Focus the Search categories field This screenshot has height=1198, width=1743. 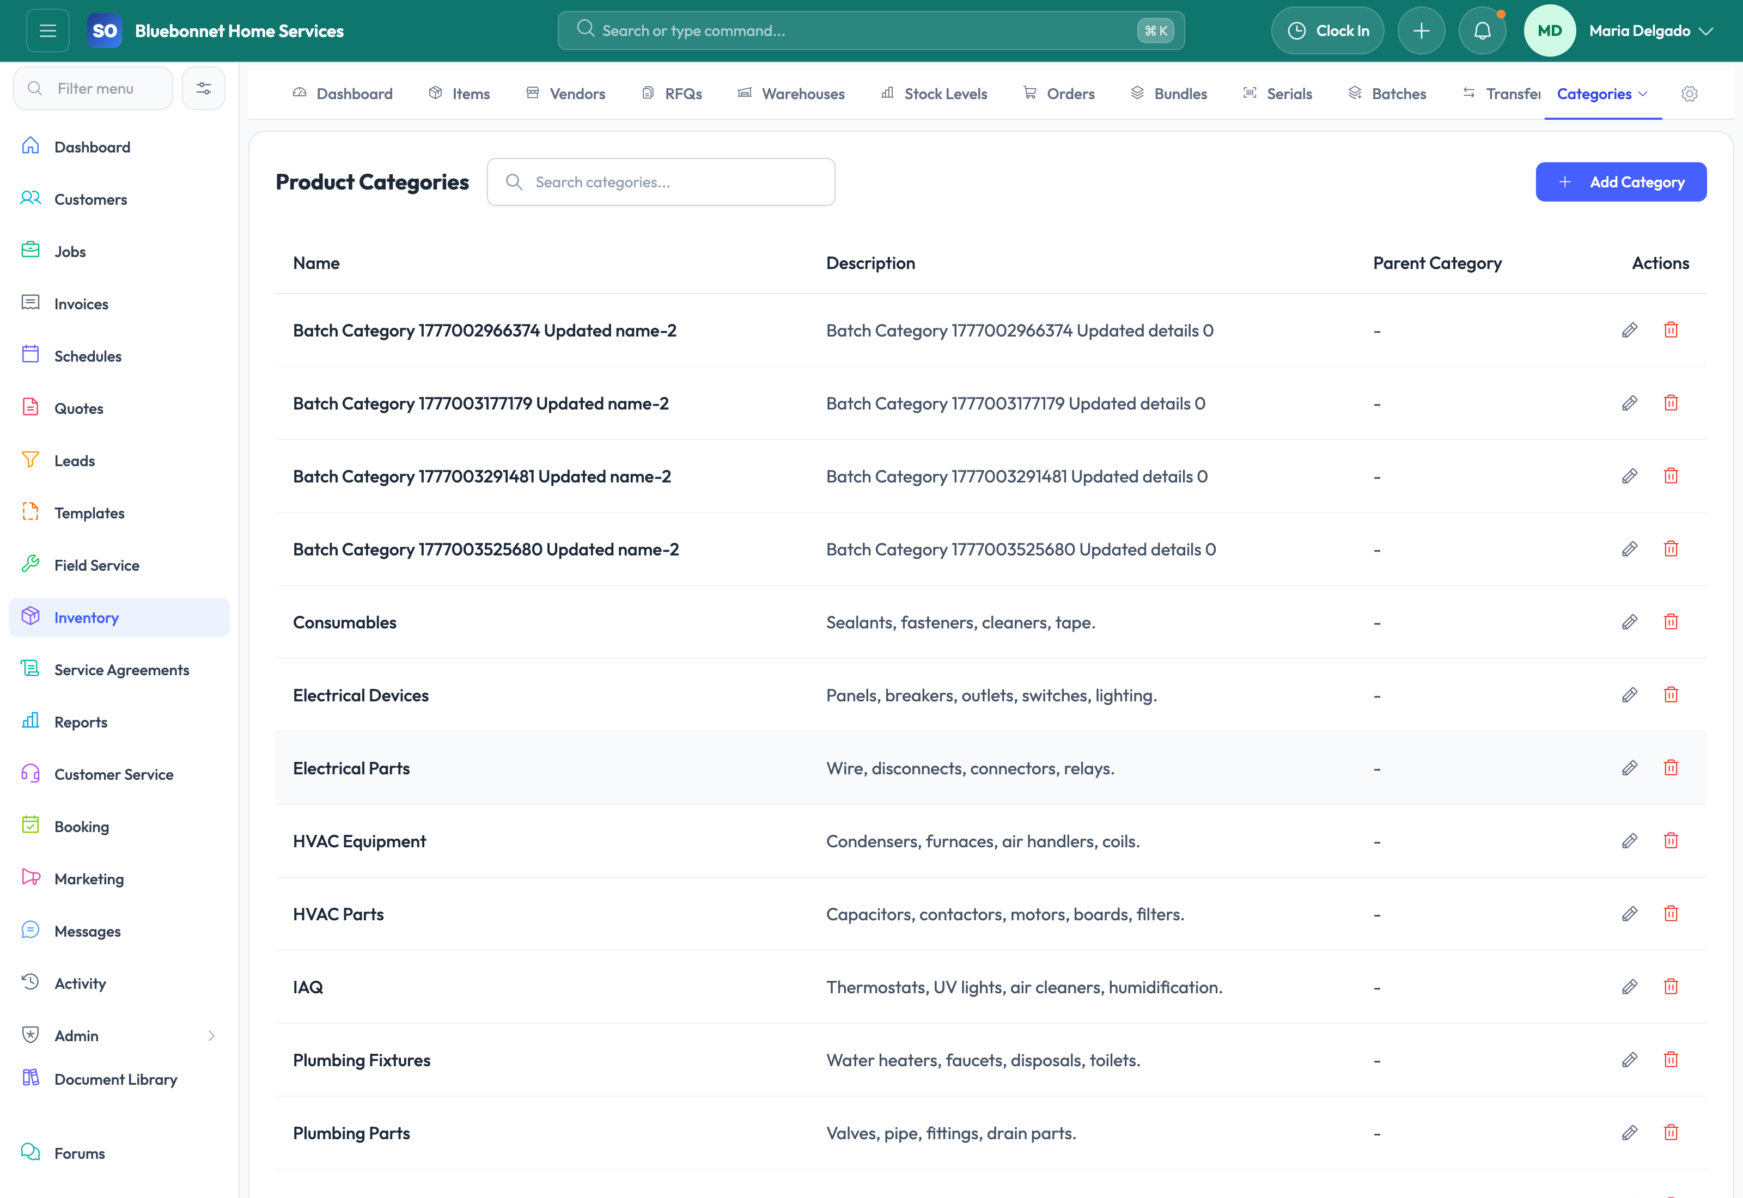click(x=661, y=182)
